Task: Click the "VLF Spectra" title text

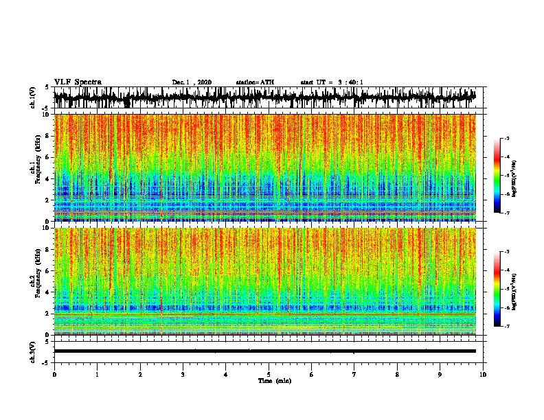Action: pos(78,82)
